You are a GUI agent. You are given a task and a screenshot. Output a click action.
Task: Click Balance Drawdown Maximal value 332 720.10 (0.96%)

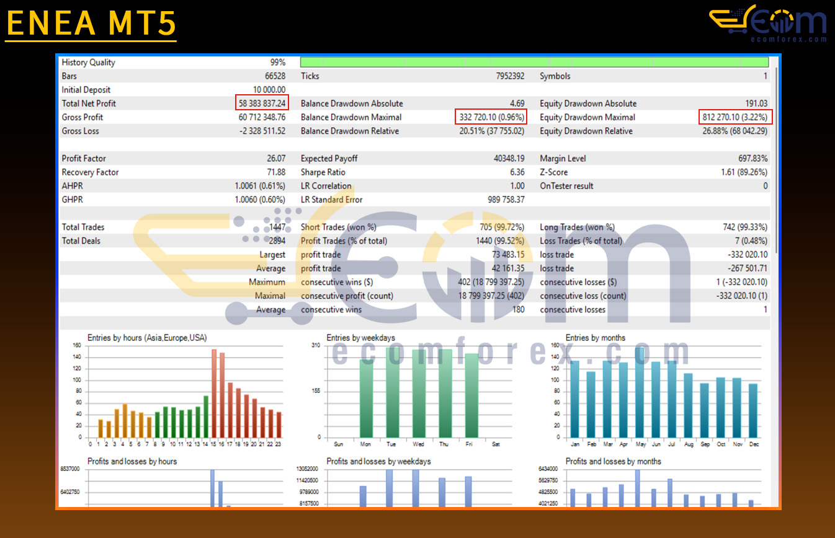coord(491,117)
